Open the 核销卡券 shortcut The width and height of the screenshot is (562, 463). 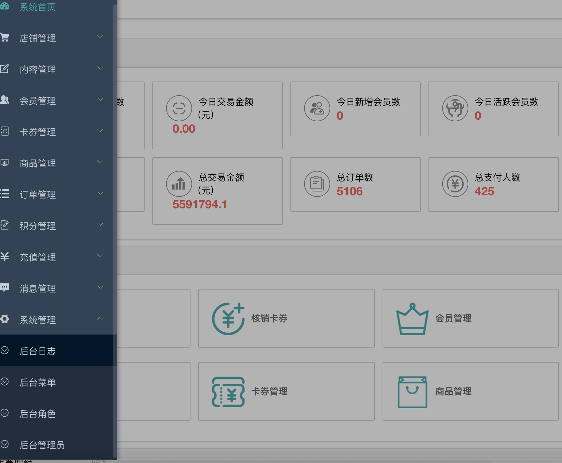[x=287, y=318]
